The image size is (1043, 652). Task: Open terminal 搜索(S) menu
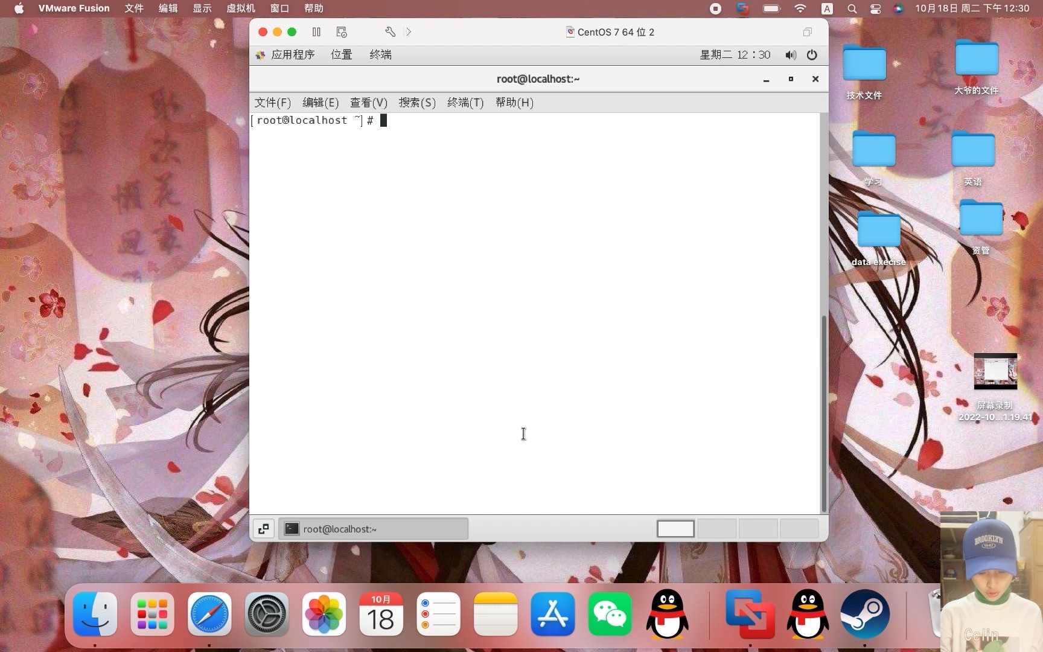[417, 103]
